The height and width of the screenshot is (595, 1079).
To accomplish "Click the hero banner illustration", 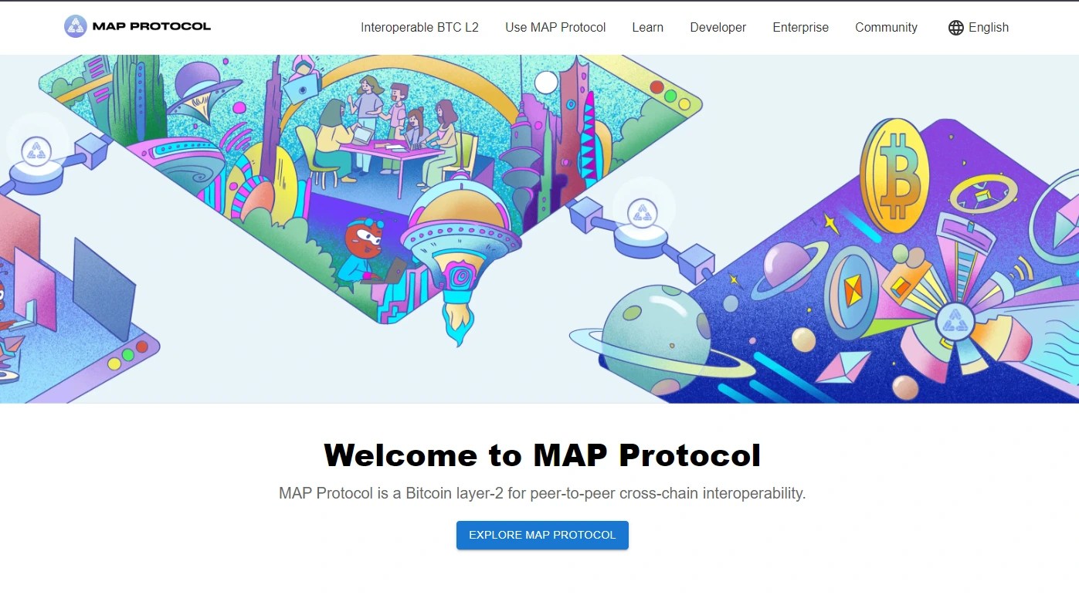I will [x=539, y=228].
